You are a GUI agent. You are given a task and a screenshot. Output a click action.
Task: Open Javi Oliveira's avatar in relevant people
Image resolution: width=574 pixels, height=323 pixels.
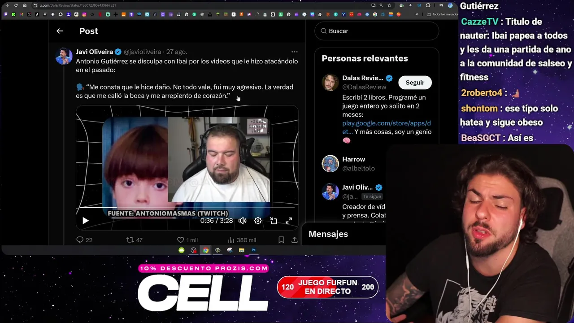pos(330,192)
